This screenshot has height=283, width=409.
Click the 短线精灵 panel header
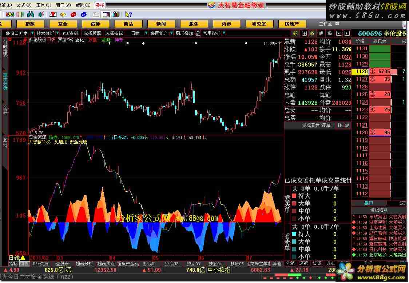click(x=379, y=210)
